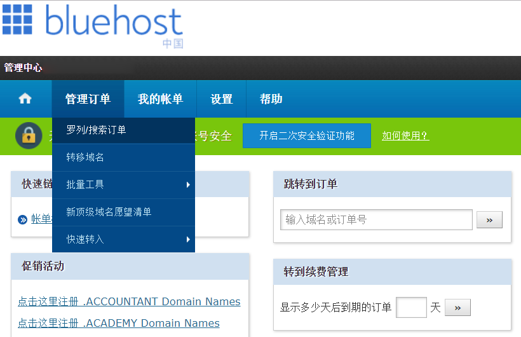The width and height of the screenshot is (521, 337).
Task: Select 转移域名 menu entry
Action: click(x=124, y=157)
